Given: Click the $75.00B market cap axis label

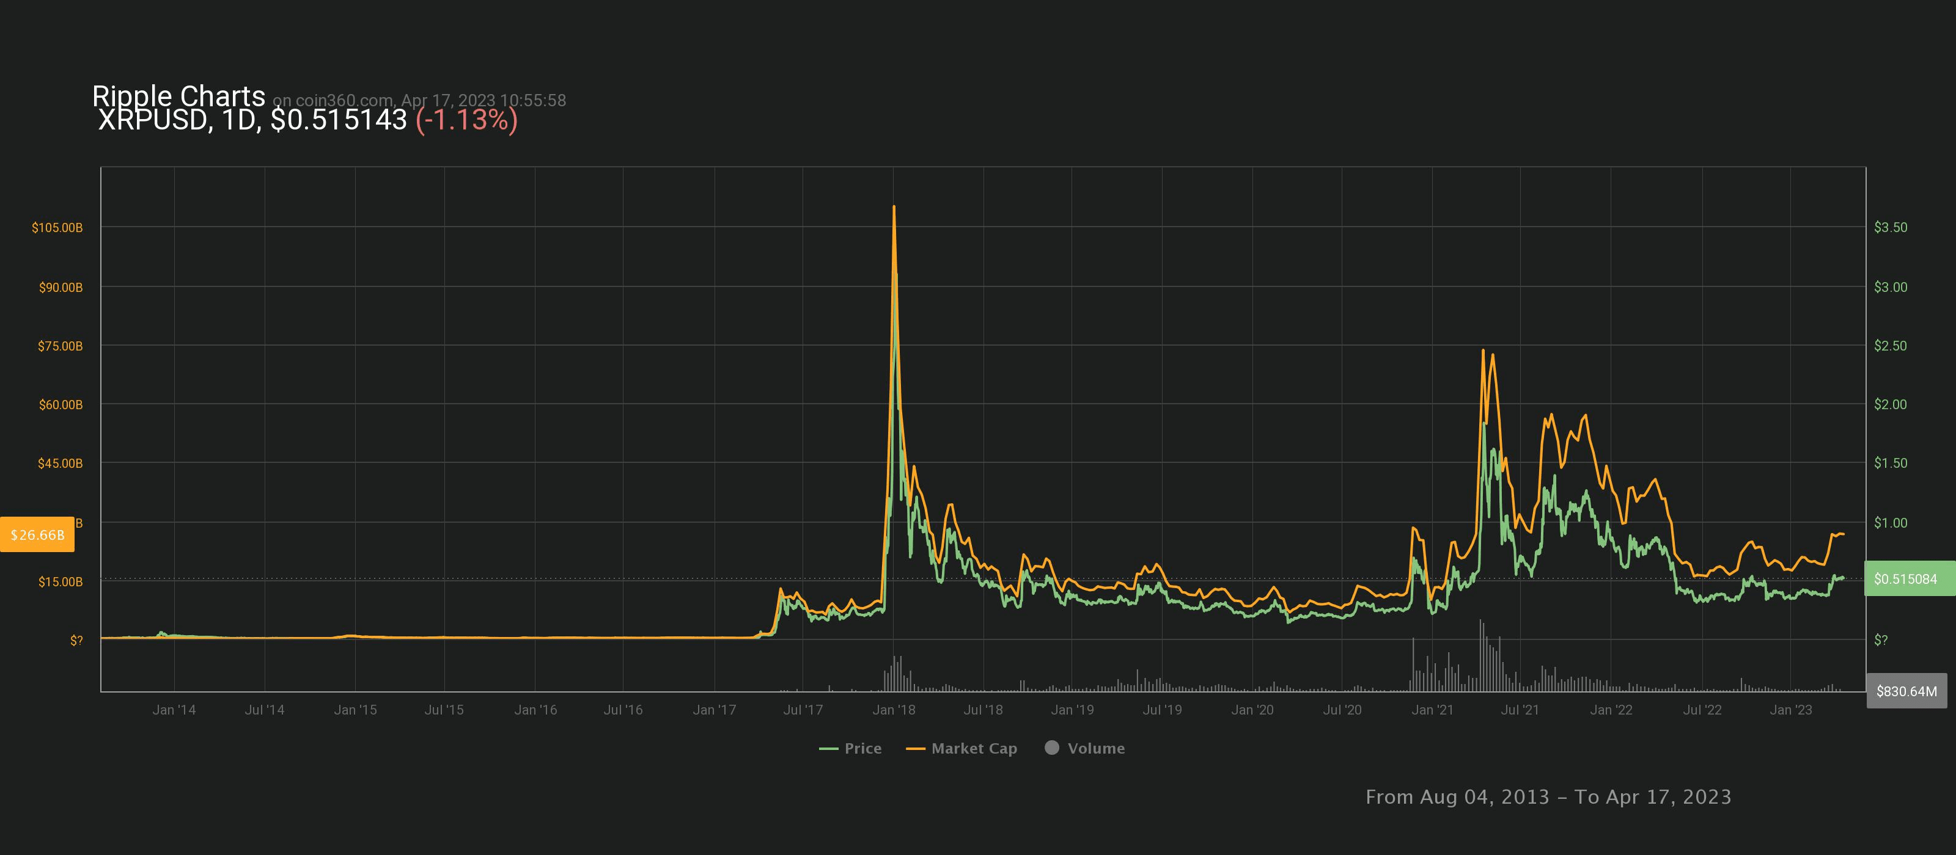Looking at the screenshot, I should [60, 346].
